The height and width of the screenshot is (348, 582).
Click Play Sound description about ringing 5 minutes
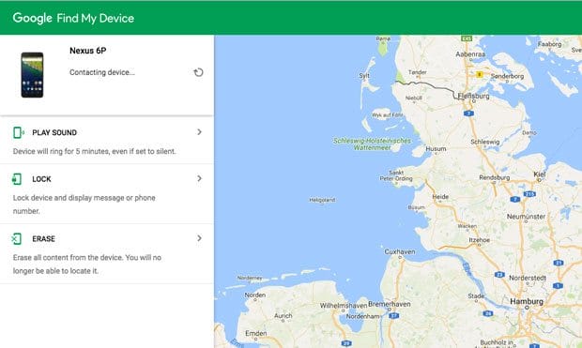pyautogui.click(x=94, y=151)
